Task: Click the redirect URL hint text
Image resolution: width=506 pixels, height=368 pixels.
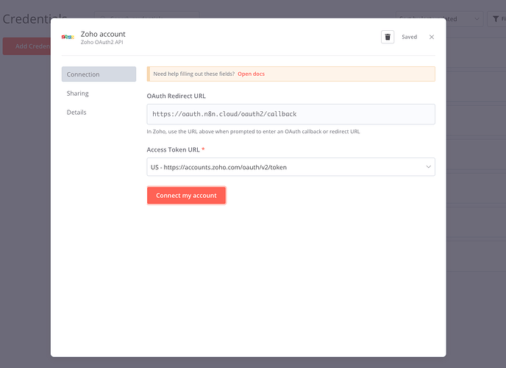Action: pos(253,132)
